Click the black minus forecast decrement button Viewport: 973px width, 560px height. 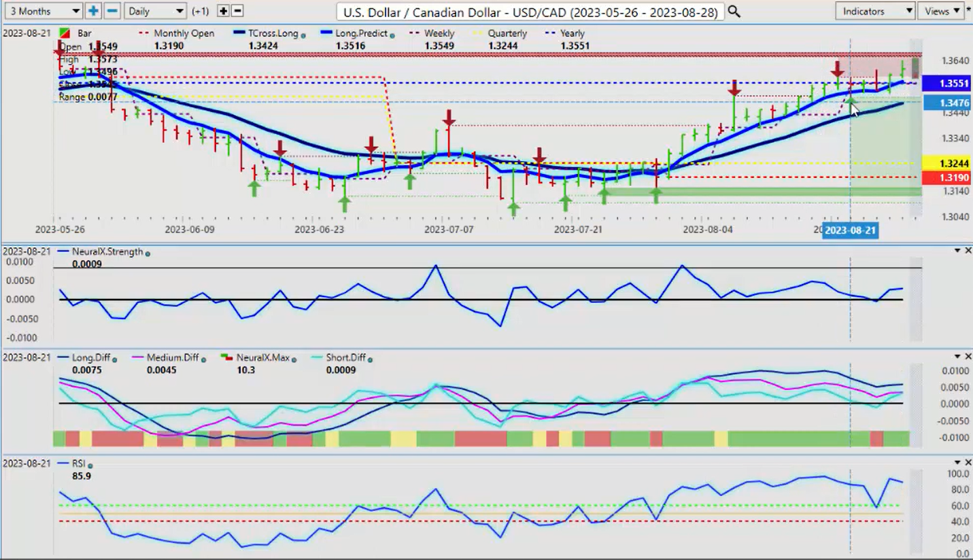237,11
